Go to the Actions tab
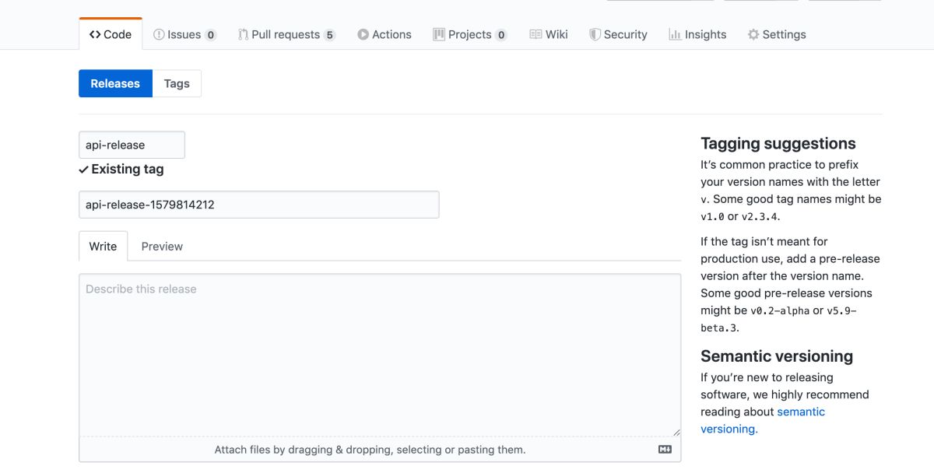 384,34
